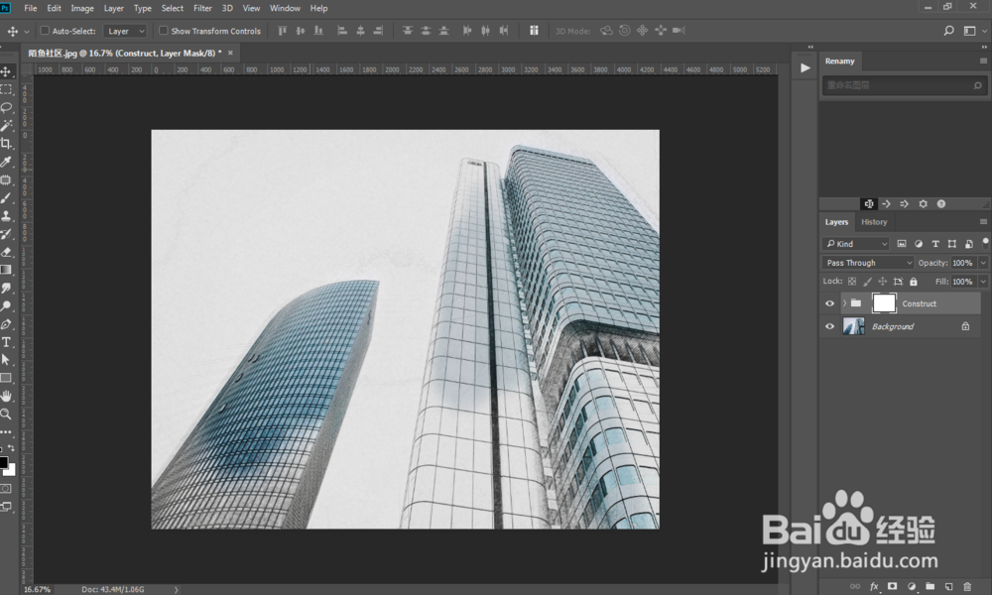
Task: Open the File menu
Action: coord(31,8)
